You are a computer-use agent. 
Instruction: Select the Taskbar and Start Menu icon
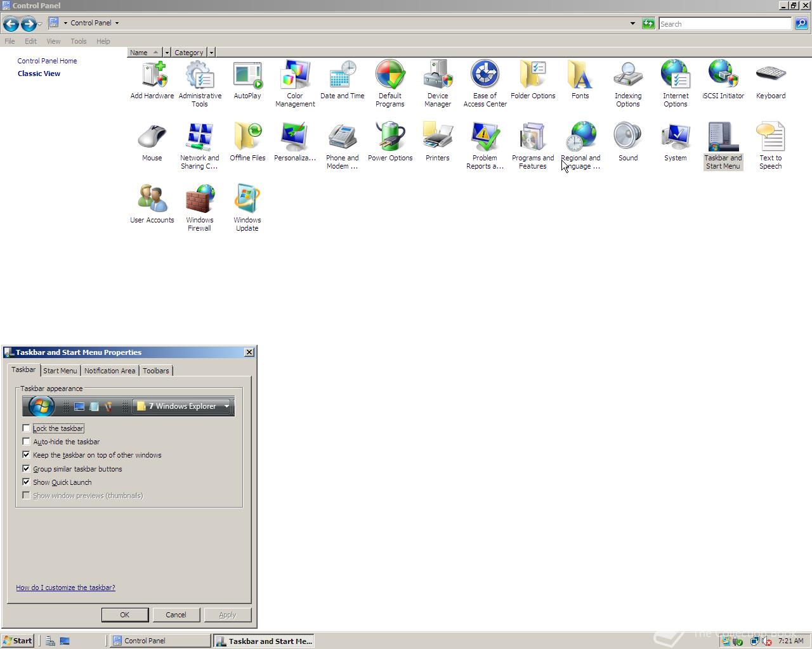coord(723,146)
